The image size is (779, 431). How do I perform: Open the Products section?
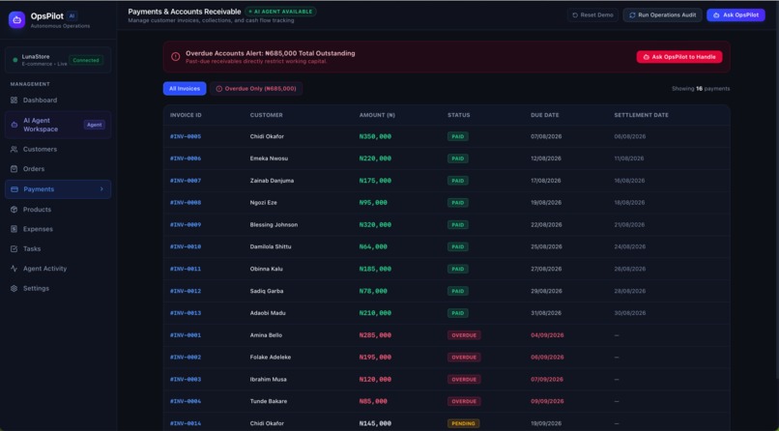(58, 210)
